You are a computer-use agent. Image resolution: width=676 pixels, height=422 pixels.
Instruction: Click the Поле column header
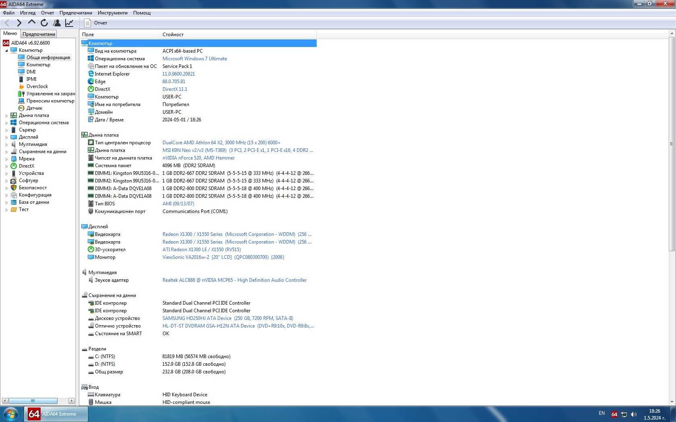[120, 35]
